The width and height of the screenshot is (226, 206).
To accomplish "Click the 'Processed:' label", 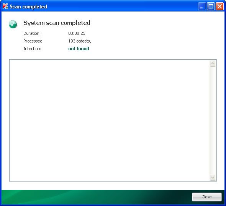I will coord(33,41).
